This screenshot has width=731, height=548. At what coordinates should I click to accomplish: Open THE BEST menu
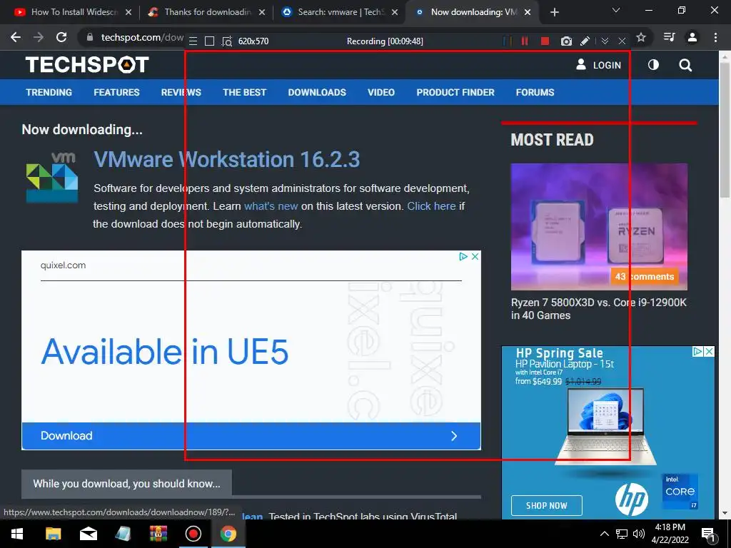pos(244,92)
